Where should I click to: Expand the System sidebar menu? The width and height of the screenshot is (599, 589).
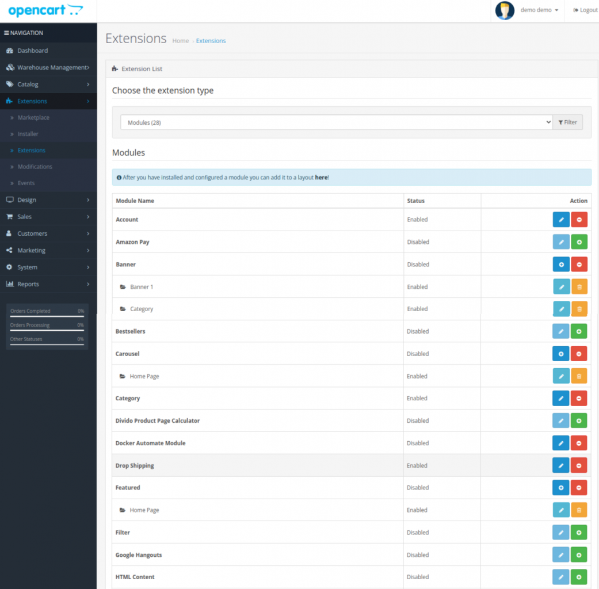tap(48, 267)
